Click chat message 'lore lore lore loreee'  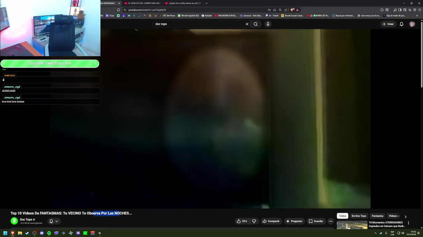(x=13, y=102)
